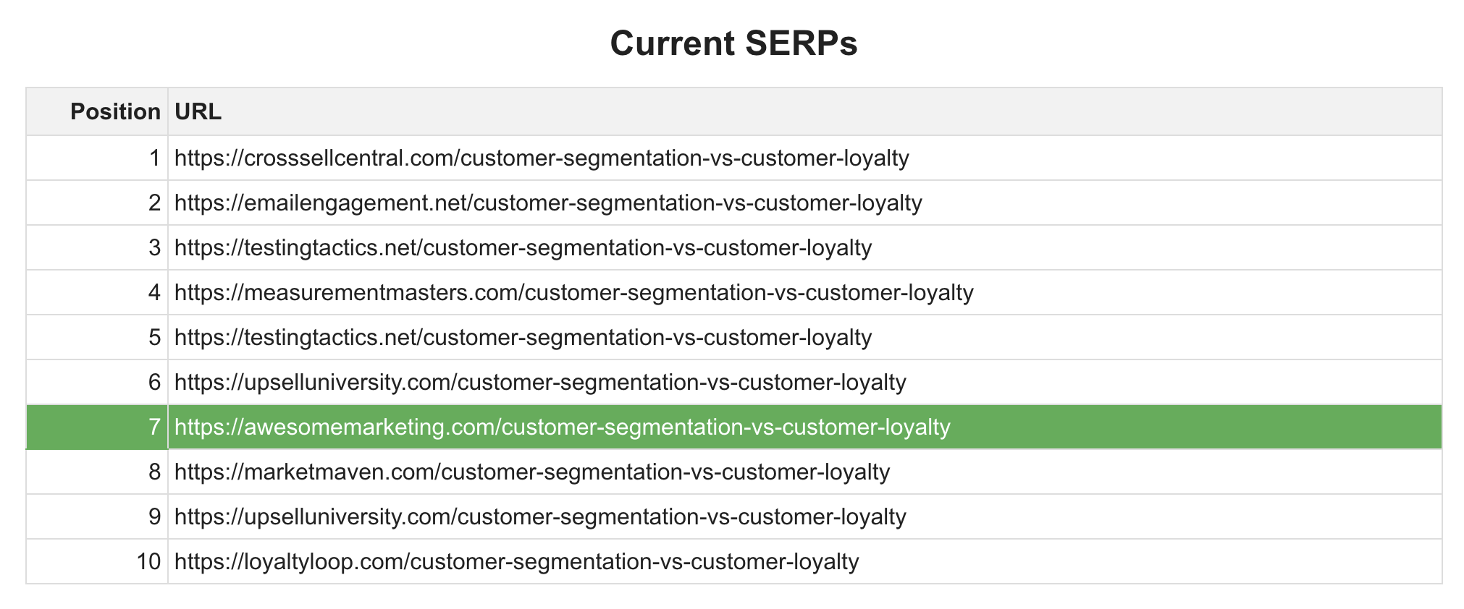Viewport: 1464px width, 609px height.
Task: Click the testingtactics.net URL in position 3
Action: 523,247
